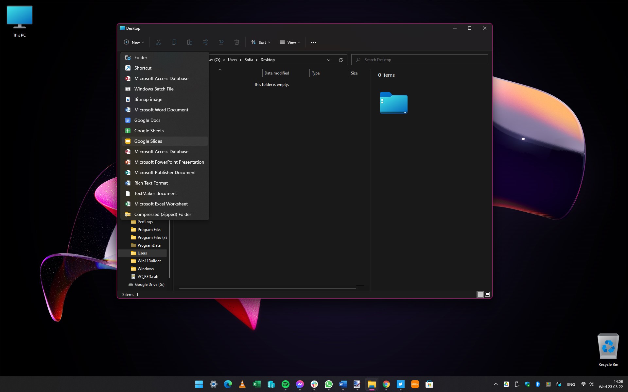This screenshot has width=628, height=392.
Task: Select the Copy icon in the toolbar
Action: coord(174,42)
